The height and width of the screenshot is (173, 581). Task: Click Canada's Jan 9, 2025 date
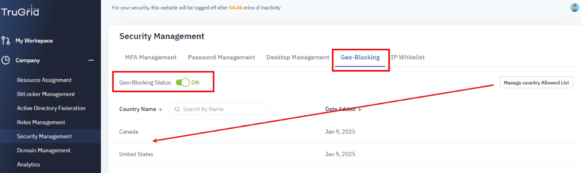(x=340, y=132)
